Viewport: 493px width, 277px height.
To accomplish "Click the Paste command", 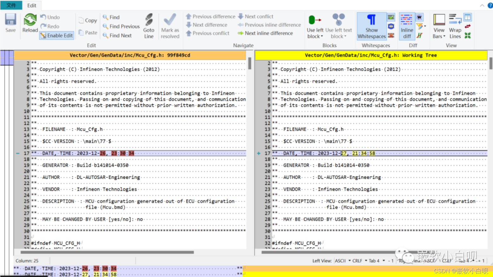I will click(x=88, y=32).
